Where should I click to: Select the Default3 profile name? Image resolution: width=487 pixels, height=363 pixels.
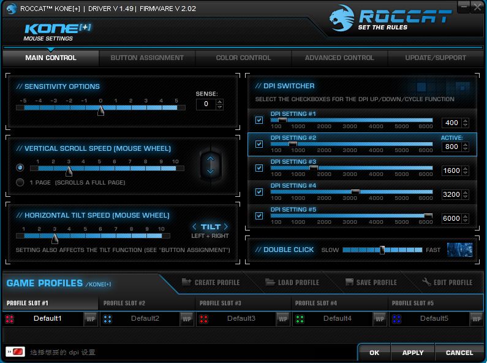pyautogui.click(x=241, y=319)
